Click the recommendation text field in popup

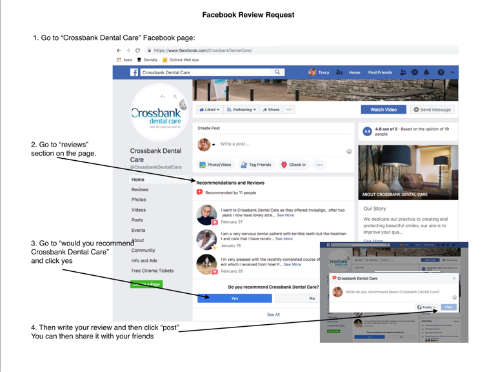coord(393,292)
